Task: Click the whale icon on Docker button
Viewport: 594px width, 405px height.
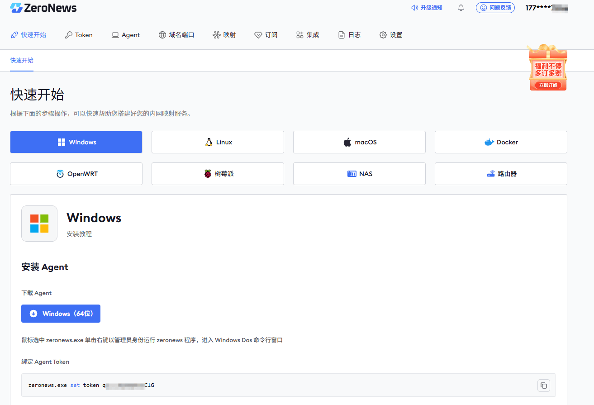Action: (x=489, y=142)
